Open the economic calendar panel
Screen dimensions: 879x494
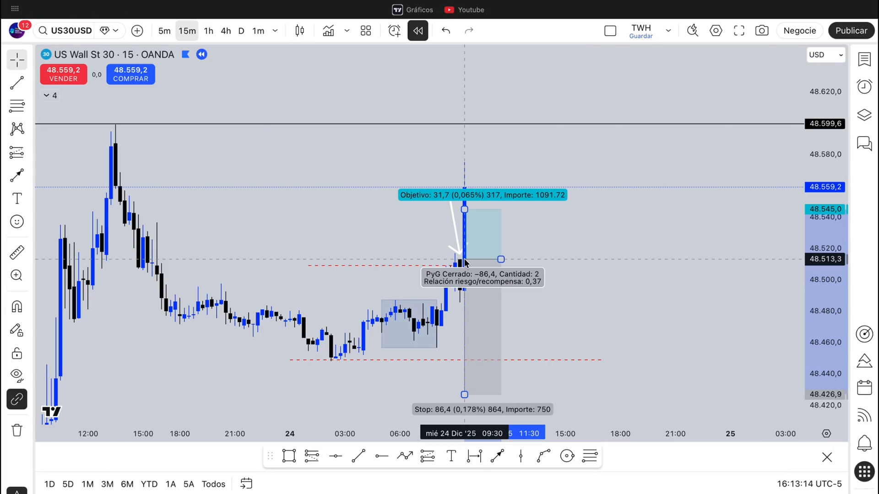point(864,388)
